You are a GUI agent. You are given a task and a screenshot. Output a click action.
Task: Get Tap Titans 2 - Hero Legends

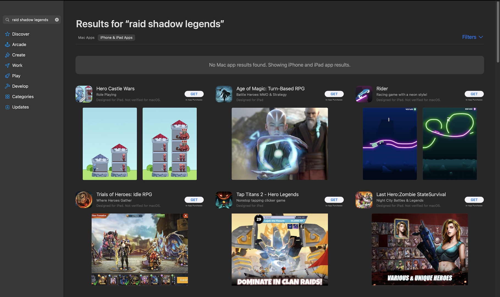point(334,200)
